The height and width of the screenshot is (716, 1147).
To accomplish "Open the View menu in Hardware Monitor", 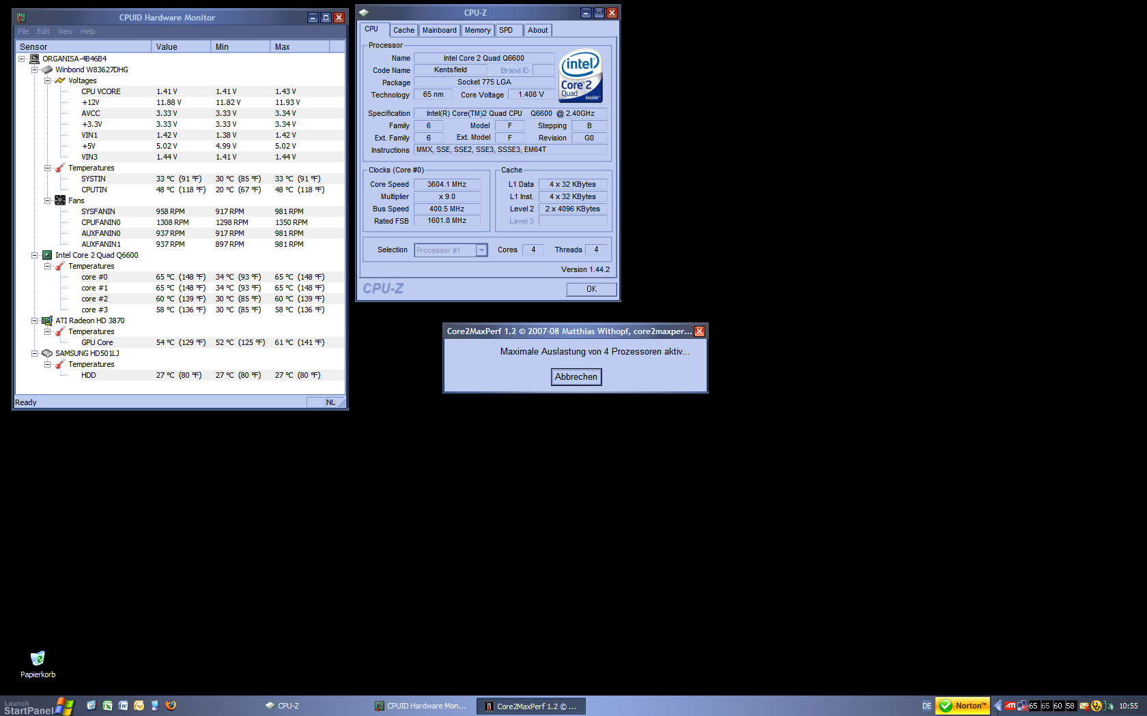I will [65, 31].
